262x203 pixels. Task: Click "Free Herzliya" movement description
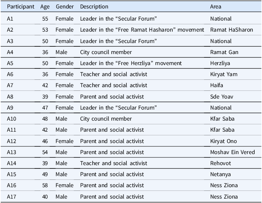pyautogui.click(x=131, y=63)
